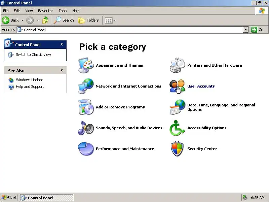Open the Back button history dropdown arrow

tap(22, 20)
